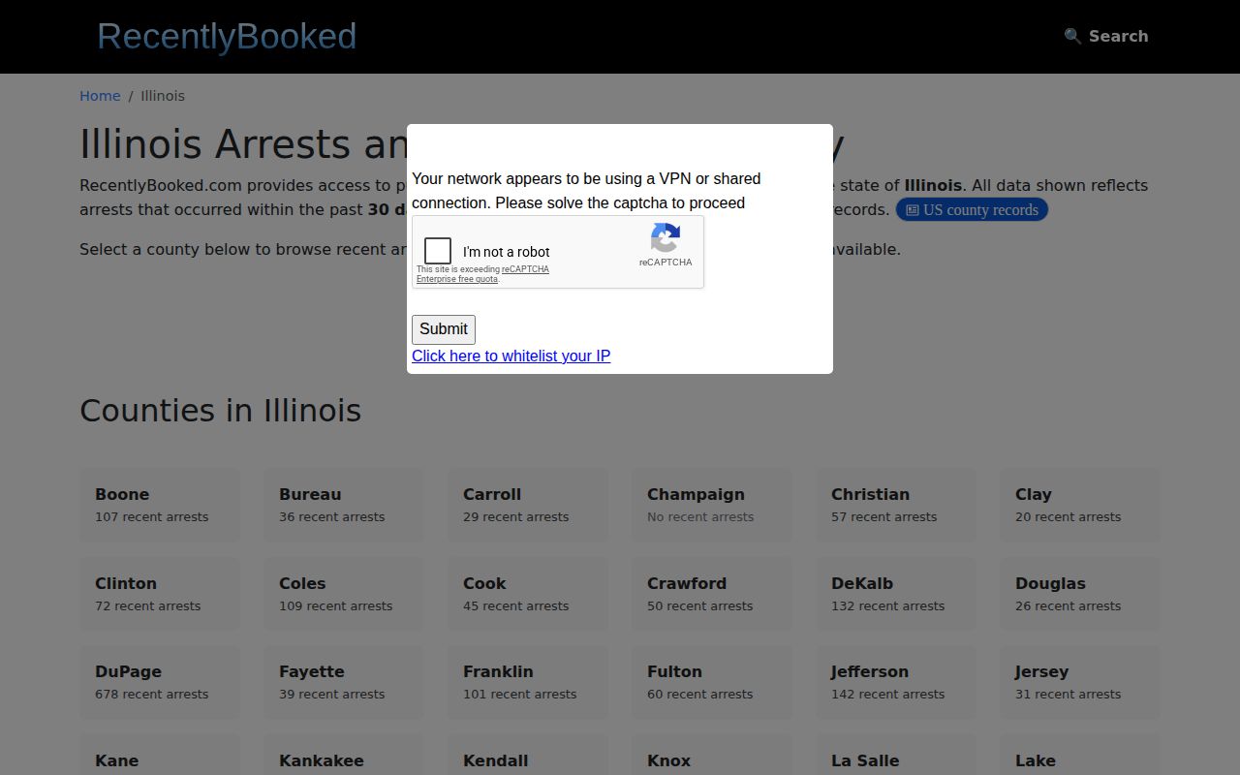Select Lake county
This screenshot has width=1240, height=775.
coord(1080,756)
